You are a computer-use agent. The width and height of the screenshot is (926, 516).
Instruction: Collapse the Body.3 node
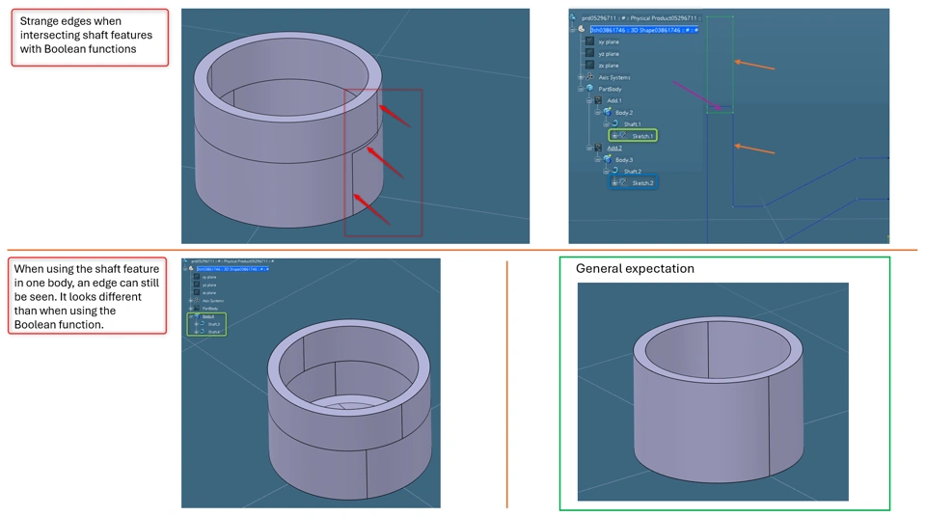click(598, 159)
